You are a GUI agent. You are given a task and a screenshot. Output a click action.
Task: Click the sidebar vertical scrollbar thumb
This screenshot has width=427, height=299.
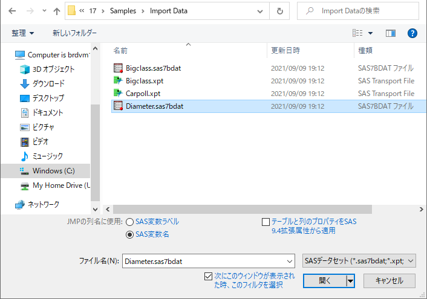click(96, 152)
